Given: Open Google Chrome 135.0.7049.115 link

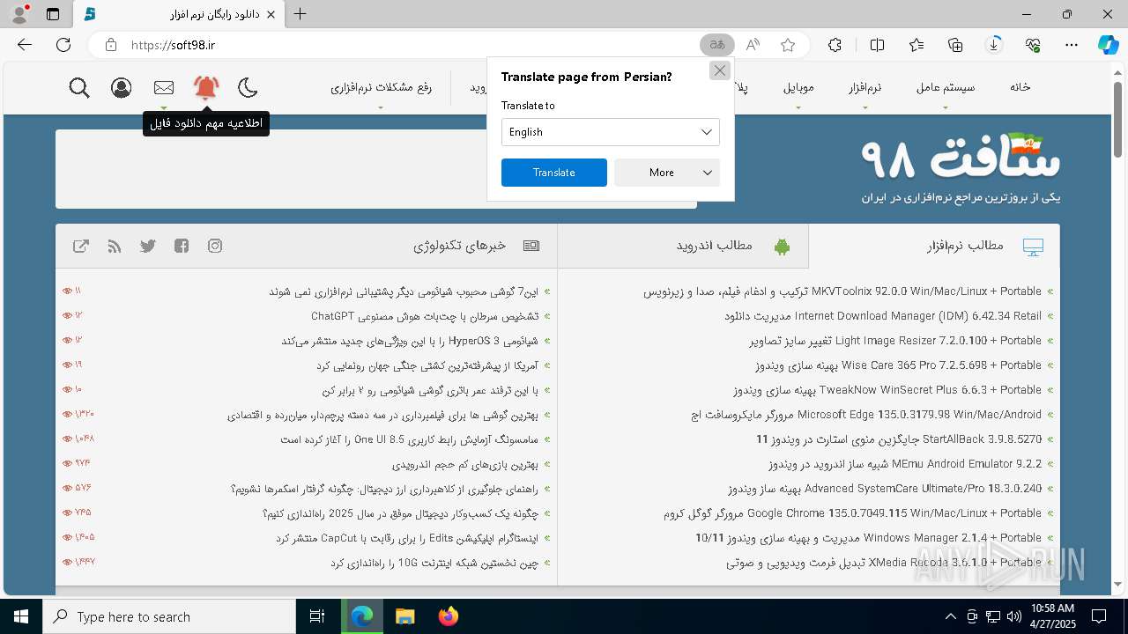Looking at the screenshot, I should [853, 513].
